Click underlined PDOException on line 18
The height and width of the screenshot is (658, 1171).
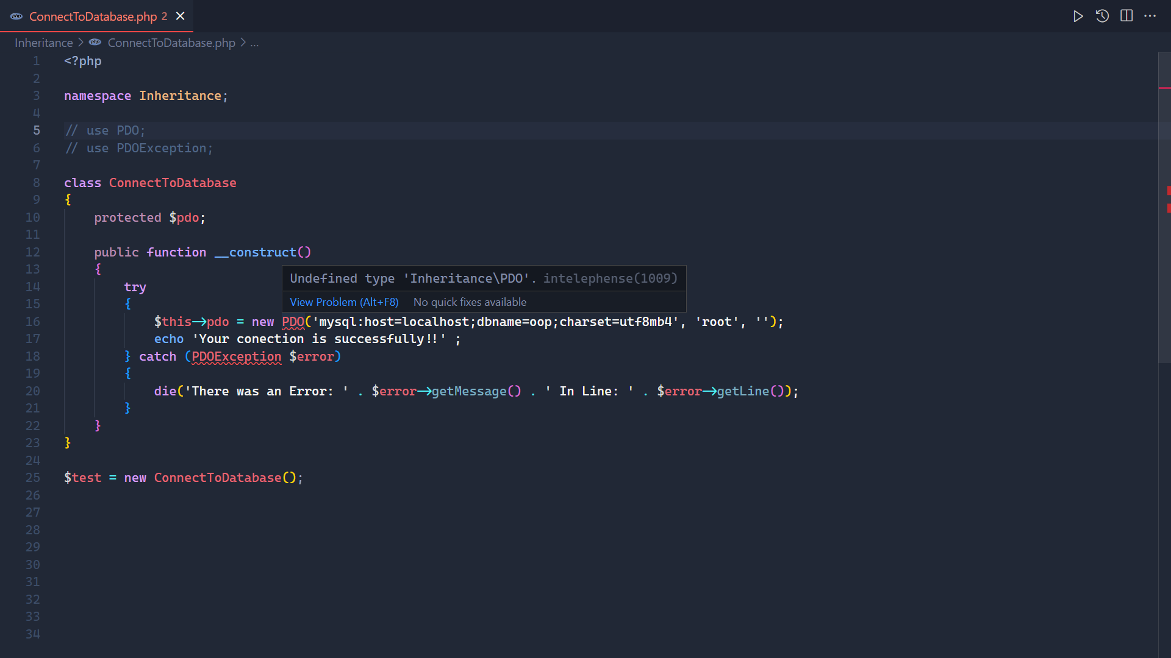coord(237,356)
